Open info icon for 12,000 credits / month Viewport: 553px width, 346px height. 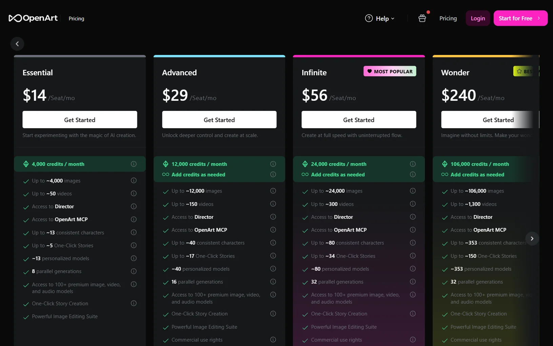click(x=273, y=164)
